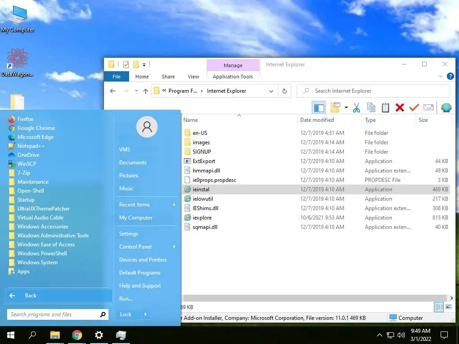
Task: Show hidden system tray icons
Action: [x=379, y=335]
